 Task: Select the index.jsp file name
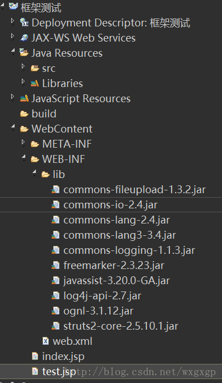[x=63, y=357]
